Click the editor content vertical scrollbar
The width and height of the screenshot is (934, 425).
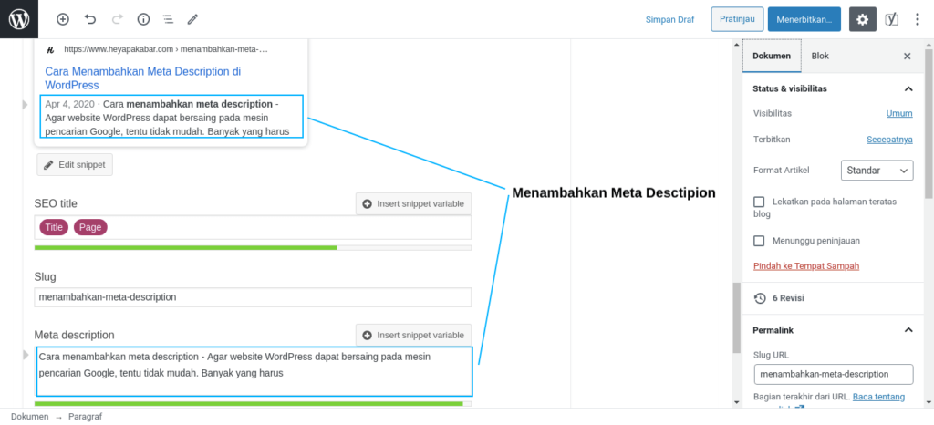737,317
